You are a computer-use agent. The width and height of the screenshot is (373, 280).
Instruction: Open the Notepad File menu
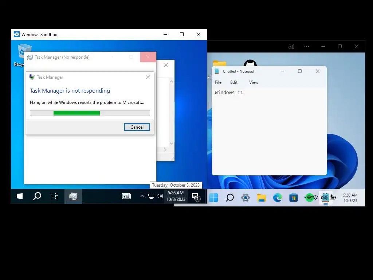tap(218, 82)
